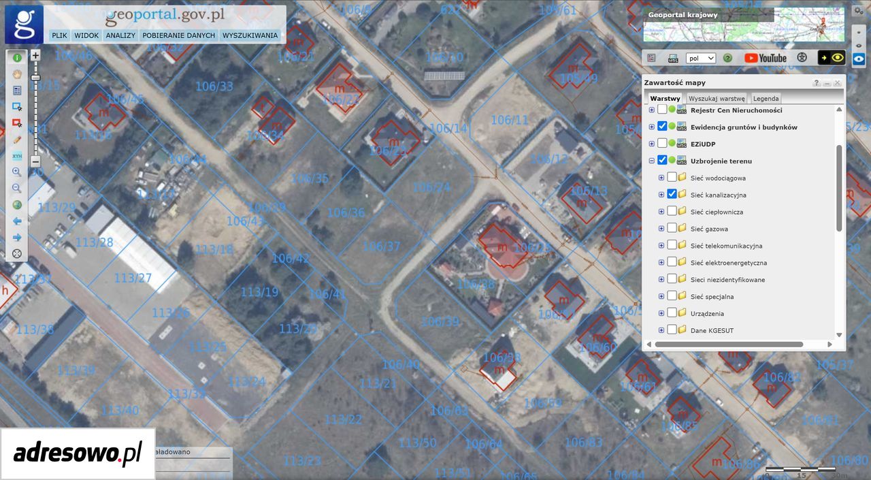Open the map contents list icon near language selector
871x480 pixels.
click(x=651, y=59)
